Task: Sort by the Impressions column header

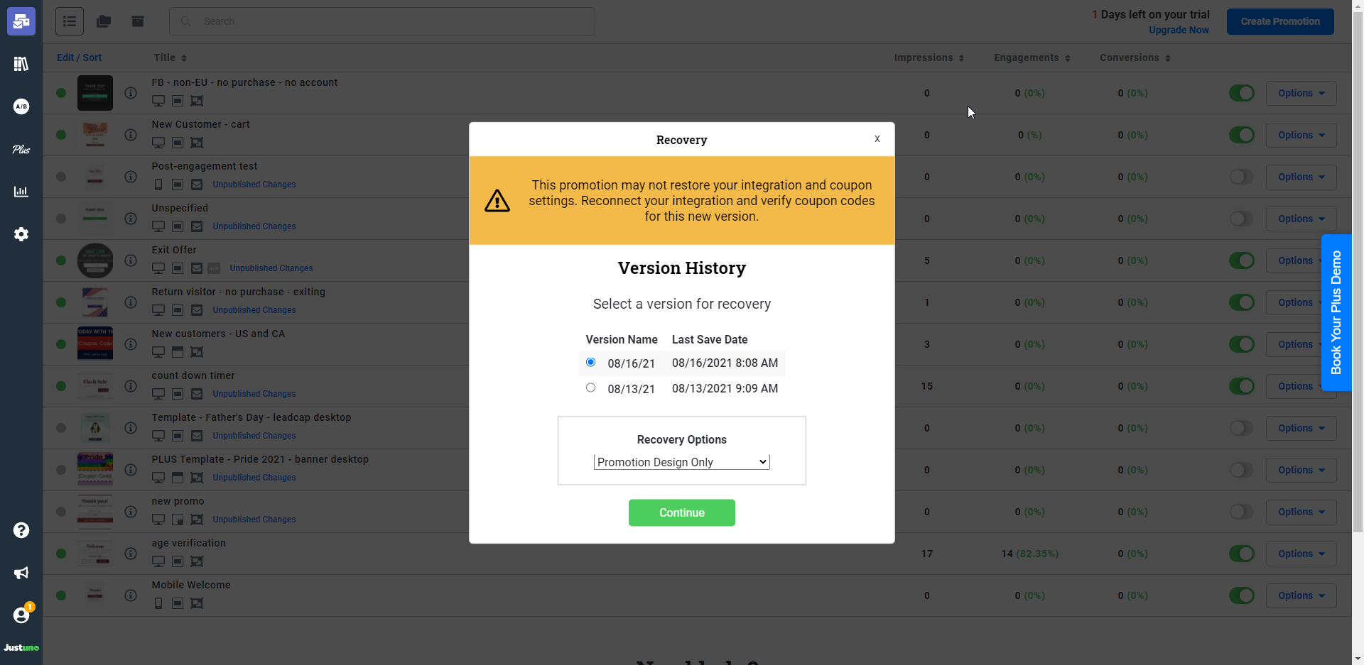Action: pyautogui.click(x=928, y=57)
